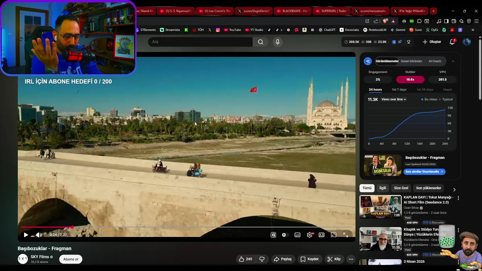The image size is (482, 271).
Task: Click the Outlier 16.6x pill
Action: tap(410, 79)
